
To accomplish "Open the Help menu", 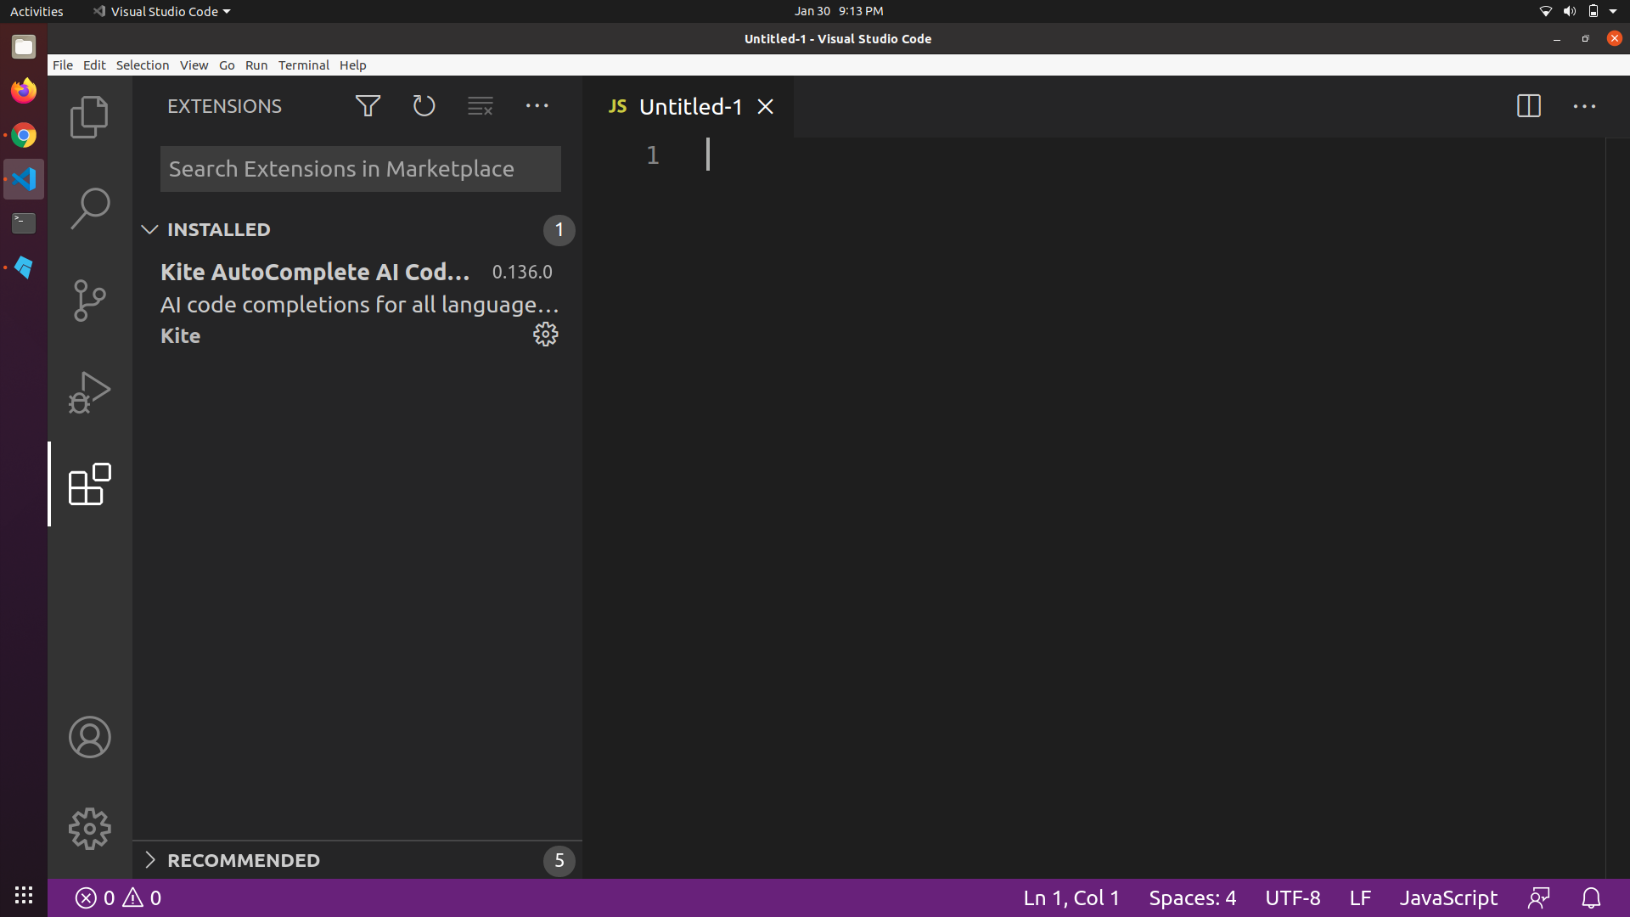I will tap(352, 65).
